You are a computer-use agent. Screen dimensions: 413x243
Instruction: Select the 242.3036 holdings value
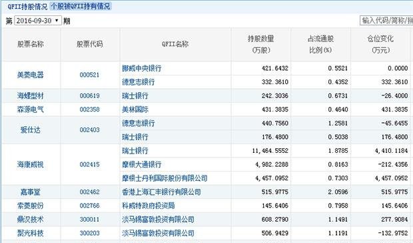[x=274, y=95]
